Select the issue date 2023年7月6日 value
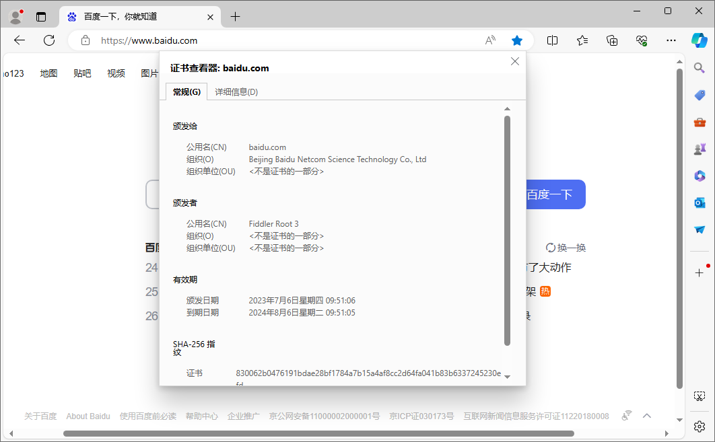The width and height of the screenshot is (715, 442). (x=302, y=300)
